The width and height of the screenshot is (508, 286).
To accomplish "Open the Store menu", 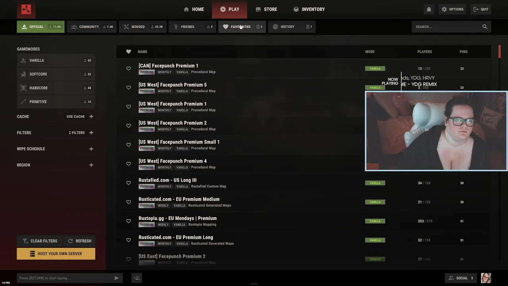I will pyautogui.click(x=266, y=9).
